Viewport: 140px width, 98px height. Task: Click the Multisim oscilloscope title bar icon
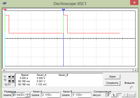click(x=5, y=3)
